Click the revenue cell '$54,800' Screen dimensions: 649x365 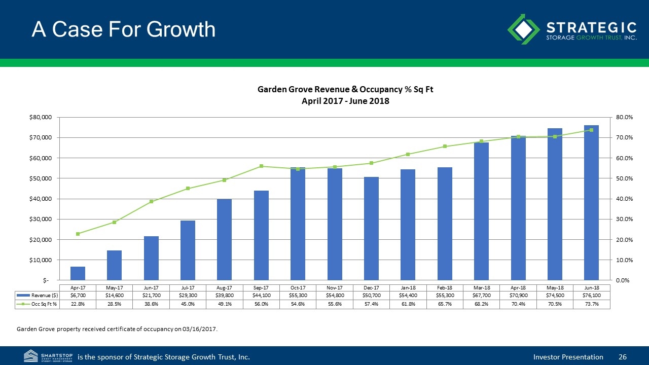click(335, 295)
